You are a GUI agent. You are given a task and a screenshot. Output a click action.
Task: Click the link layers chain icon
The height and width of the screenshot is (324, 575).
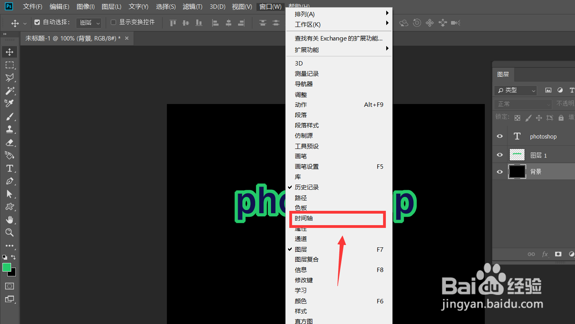coord(531,254)
